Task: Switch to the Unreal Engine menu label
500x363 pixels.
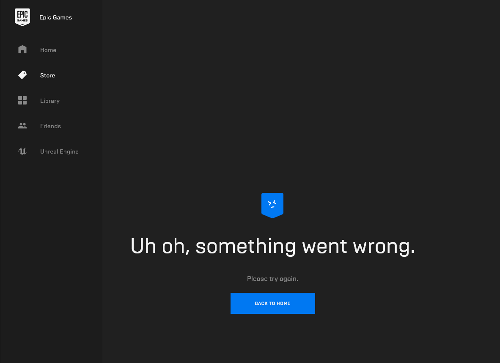Action: pyautogui.click(x=59, y=151)
